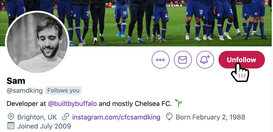Image resolution: width=273 pixels, height=132 pixels.
Task: Click the green seedling emoji
Action: tap(178, 103)
